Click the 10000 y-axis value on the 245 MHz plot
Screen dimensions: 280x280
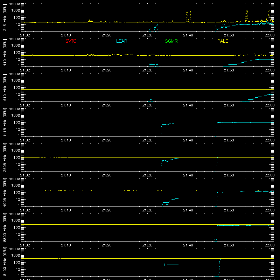coord(15,4)
